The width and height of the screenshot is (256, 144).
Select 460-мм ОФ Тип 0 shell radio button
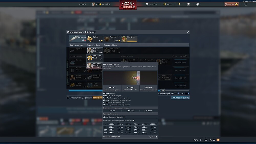[101, 59]
